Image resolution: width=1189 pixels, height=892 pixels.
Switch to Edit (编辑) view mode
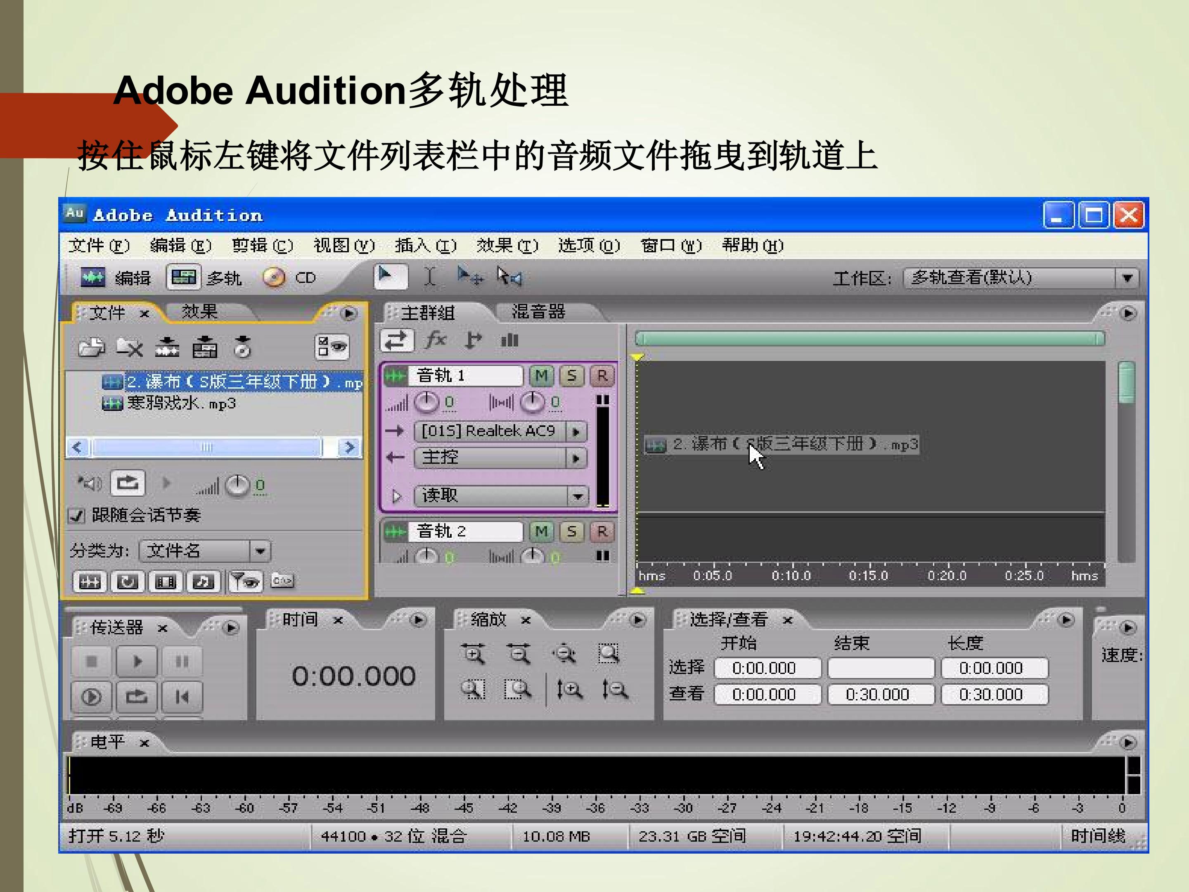pyautogui.click(x=115, y=278)
